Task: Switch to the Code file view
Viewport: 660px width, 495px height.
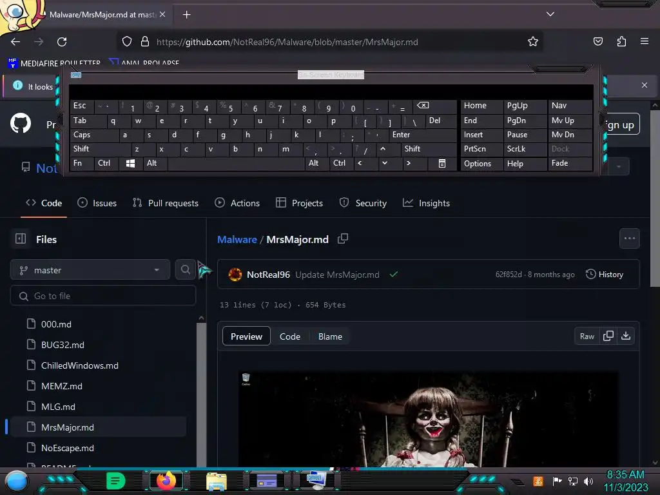Action: (290, 336)
